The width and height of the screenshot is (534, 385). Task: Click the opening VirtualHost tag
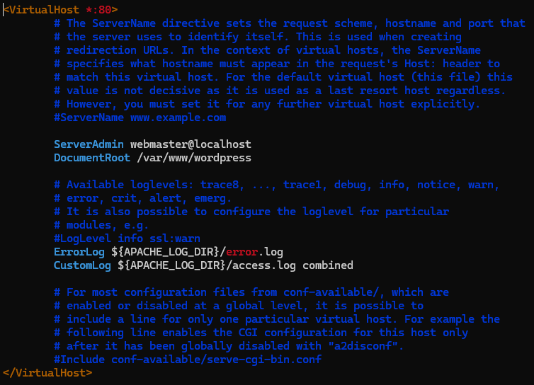60,9
